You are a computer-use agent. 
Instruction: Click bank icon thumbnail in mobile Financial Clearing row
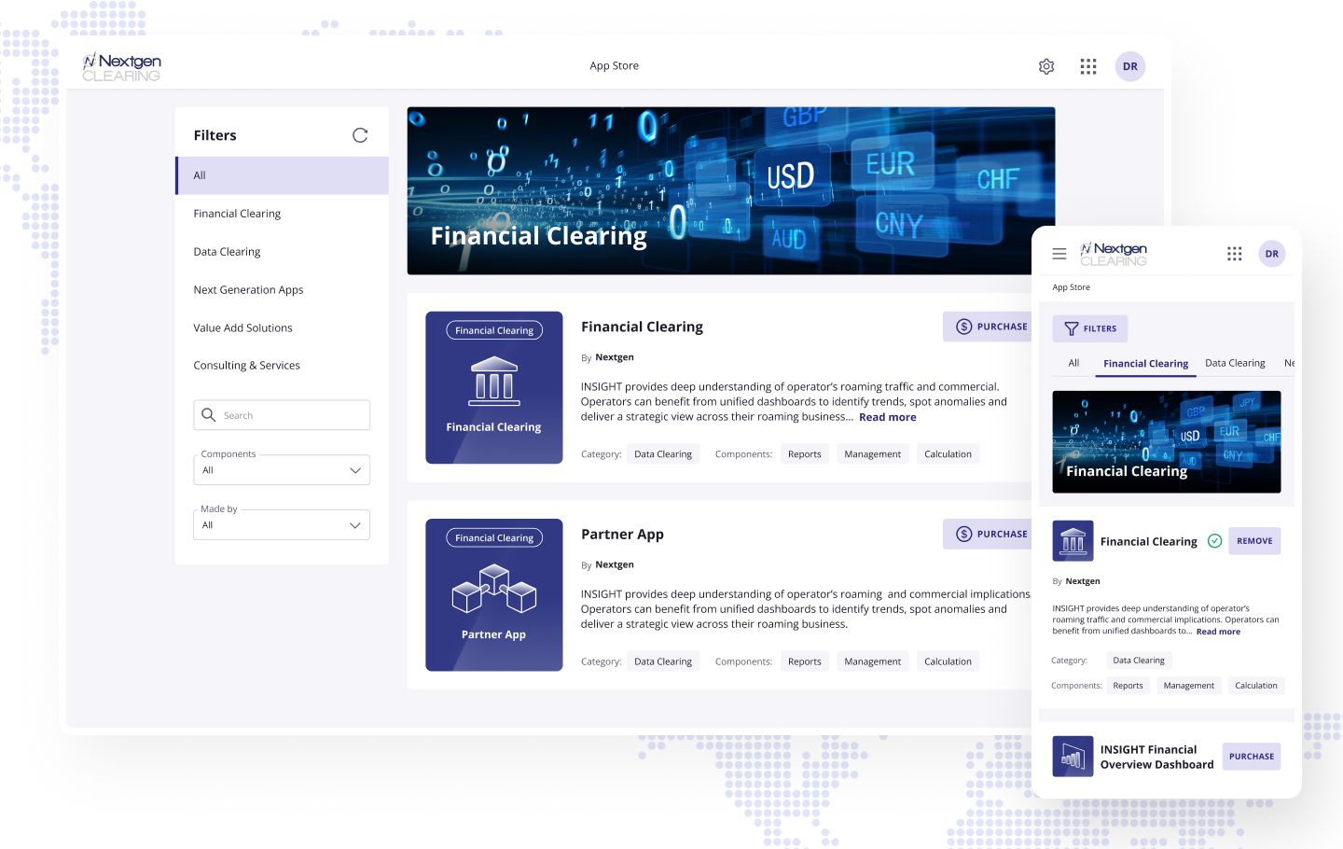[1073, 541]
